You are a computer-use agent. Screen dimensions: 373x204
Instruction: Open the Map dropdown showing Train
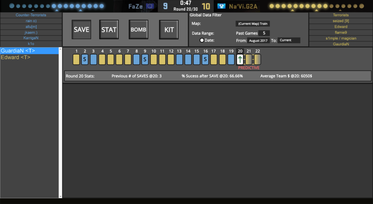(x=253, y=24)
